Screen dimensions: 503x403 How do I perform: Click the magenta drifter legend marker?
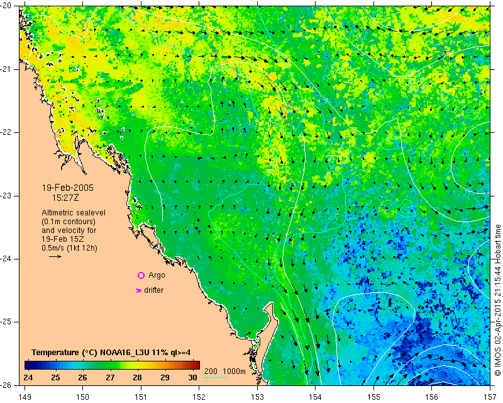coord(139,290)
